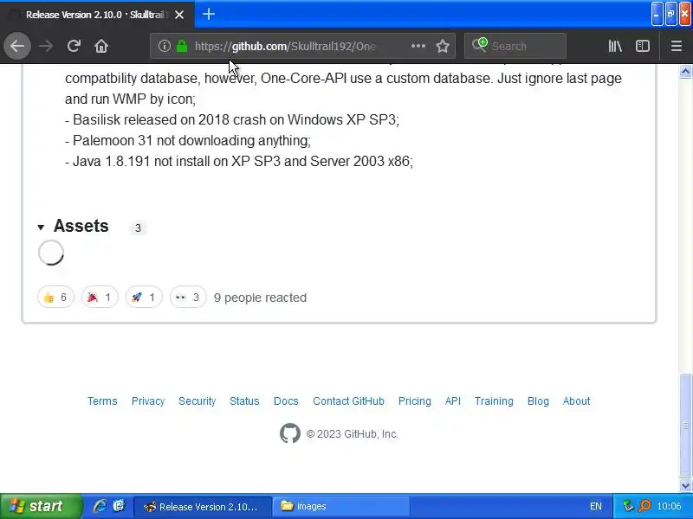Click the scrollbar up arrow
693x519 pixels.
pyautogui.click(x=685, y=71)
